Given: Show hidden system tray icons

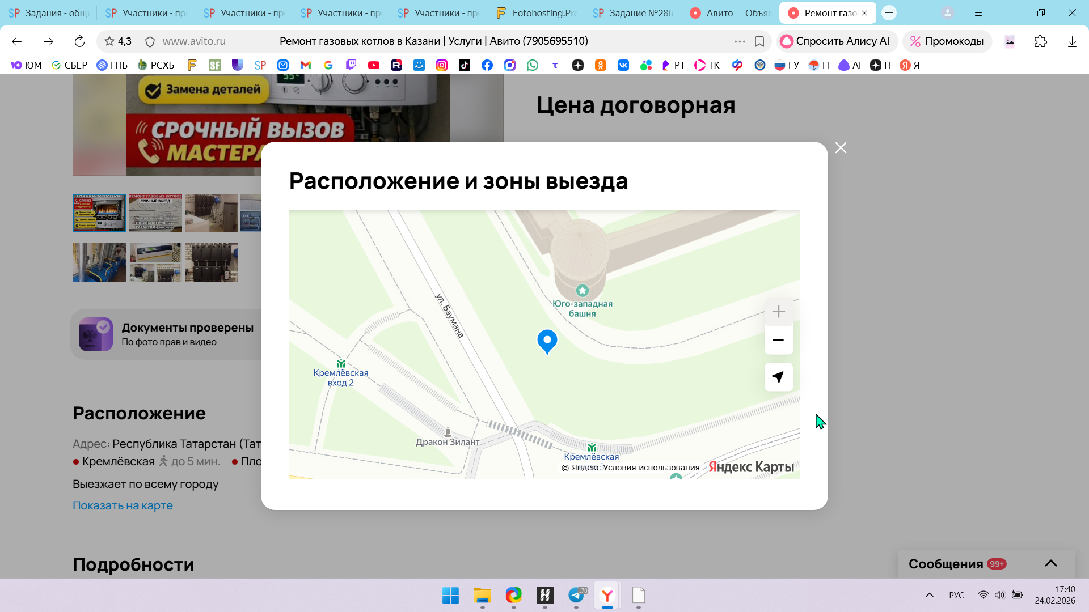Looking at the screenshot, I should (x=929, y=595).
